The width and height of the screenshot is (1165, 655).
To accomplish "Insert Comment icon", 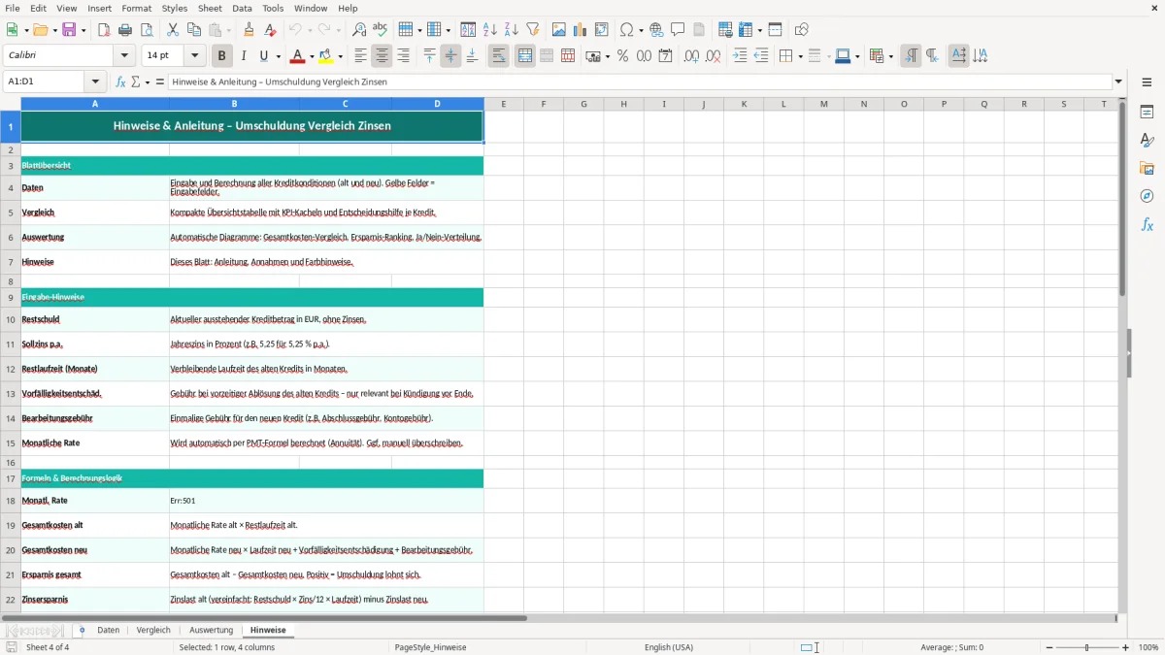I will (x=678, y=30).
